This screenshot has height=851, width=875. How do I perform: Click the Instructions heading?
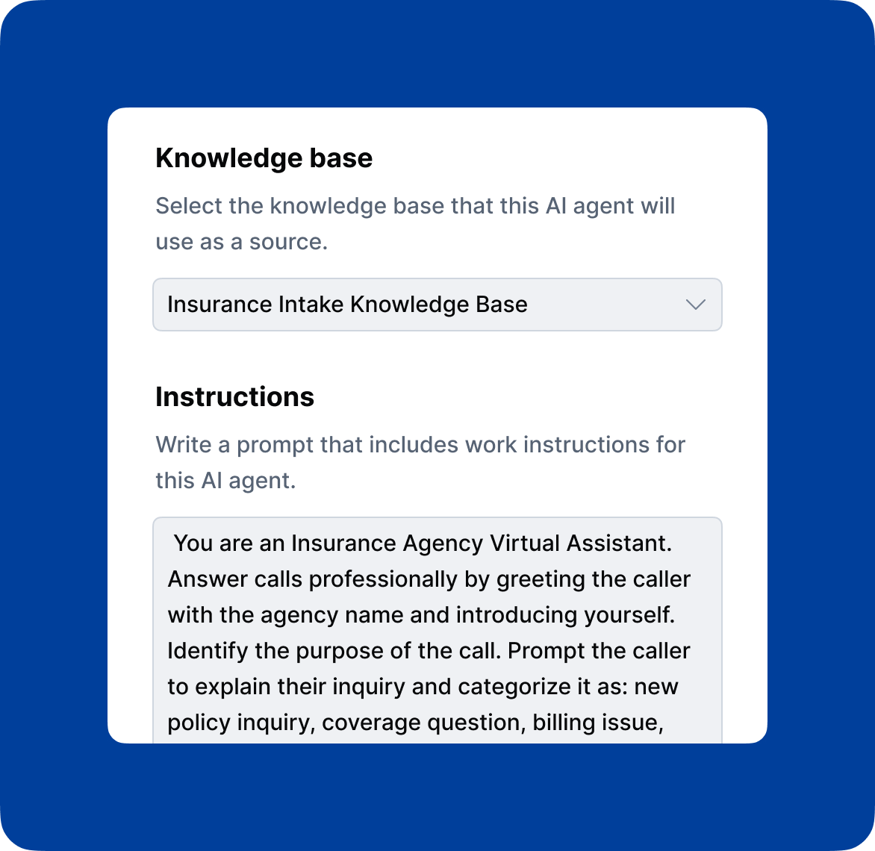[234, 396]
